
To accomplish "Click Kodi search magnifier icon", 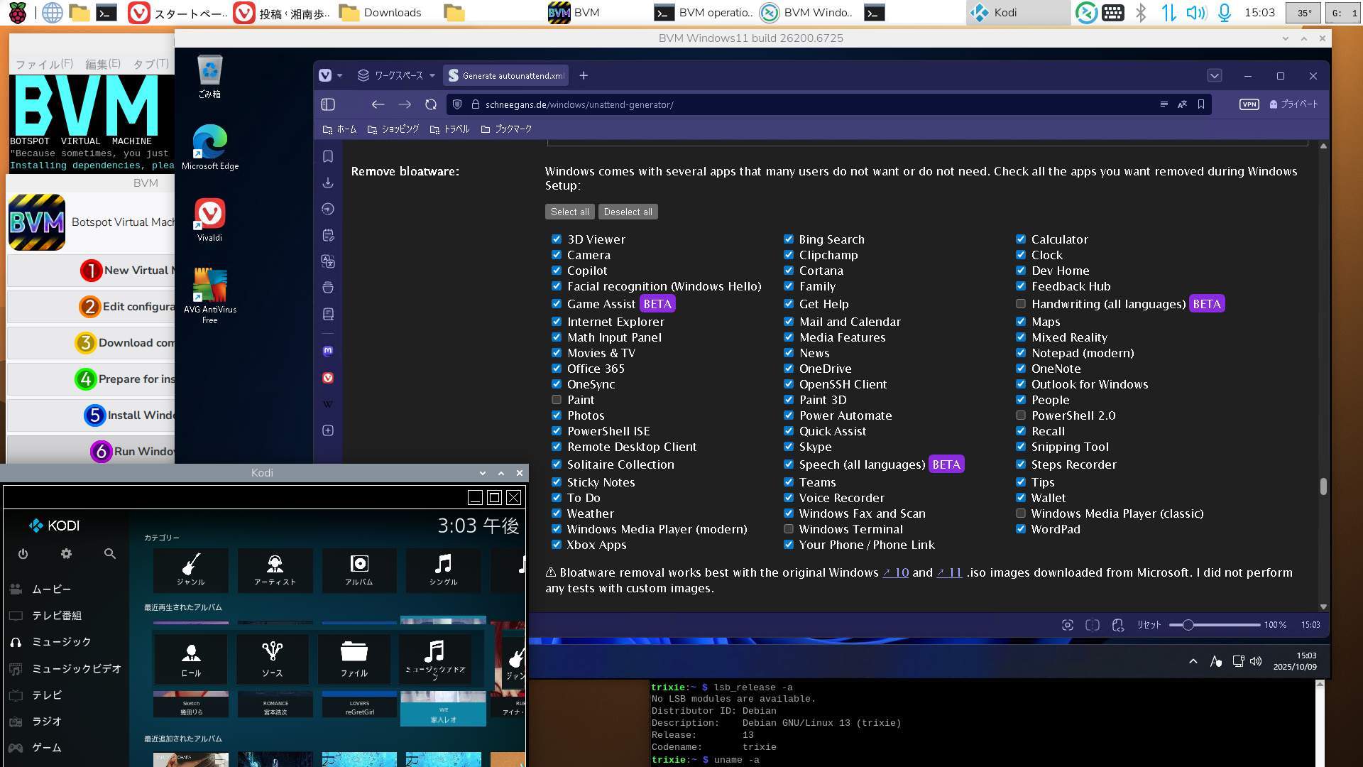I will (x=109, y=554).
